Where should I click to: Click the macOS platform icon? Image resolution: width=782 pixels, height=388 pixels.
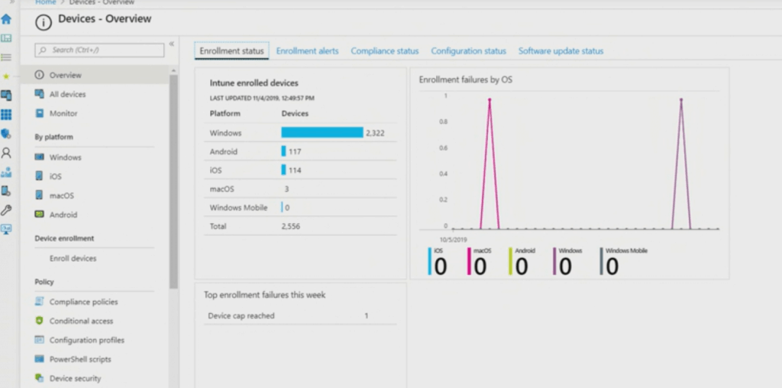[39, 195]
